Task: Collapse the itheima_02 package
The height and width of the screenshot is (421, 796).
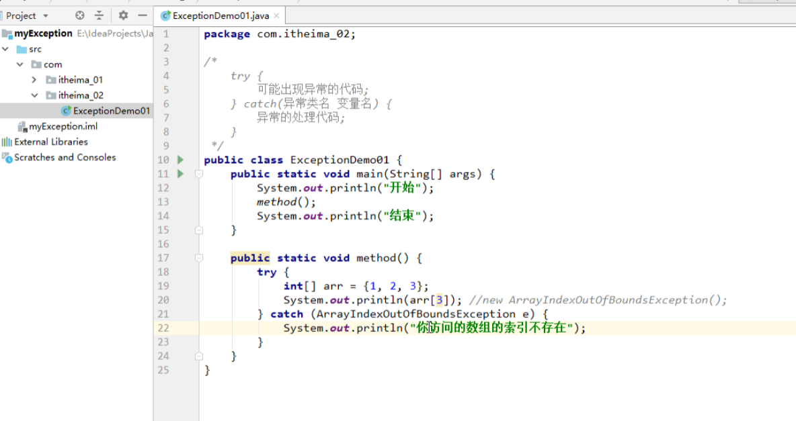Action: tap(34, 95)
